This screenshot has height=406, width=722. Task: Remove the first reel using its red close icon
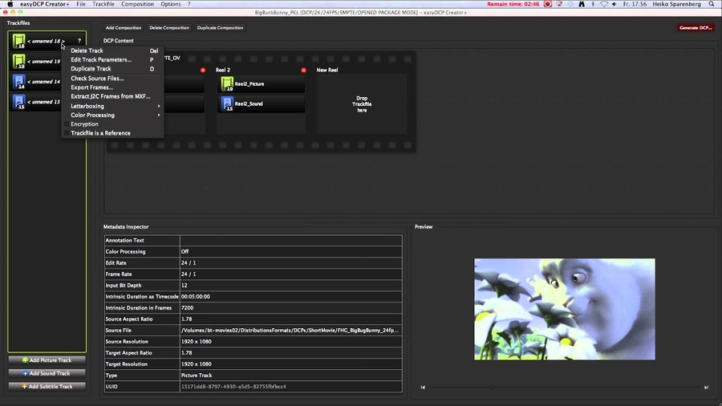point(203,70)
